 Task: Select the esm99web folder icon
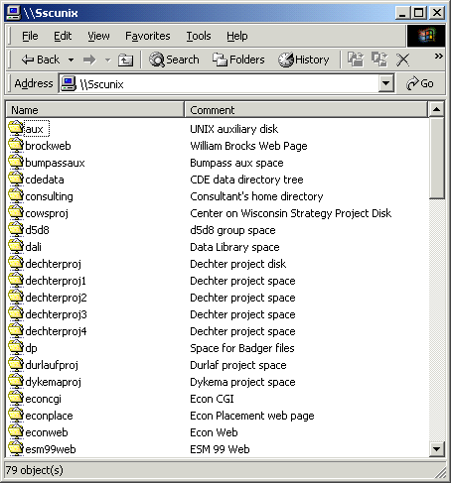coord(16,448)
